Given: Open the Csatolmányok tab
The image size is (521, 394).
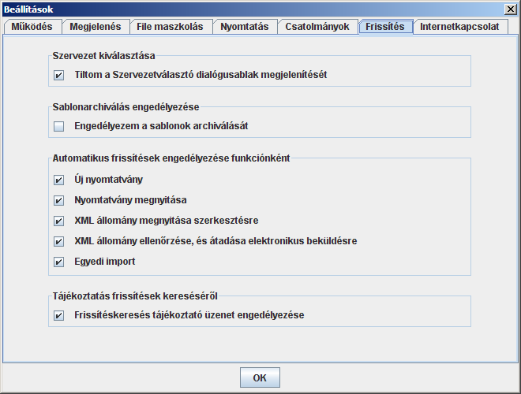Looking at the screenshot, I should (317, 27).
